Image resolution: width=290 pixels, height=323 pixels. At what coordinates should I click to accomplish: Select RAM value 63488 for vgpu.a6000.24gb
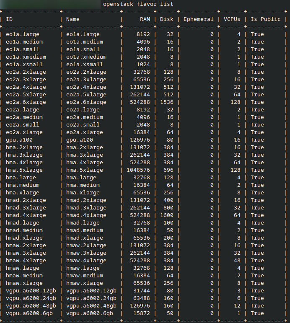pyautogui.click(x=142, y=298)
